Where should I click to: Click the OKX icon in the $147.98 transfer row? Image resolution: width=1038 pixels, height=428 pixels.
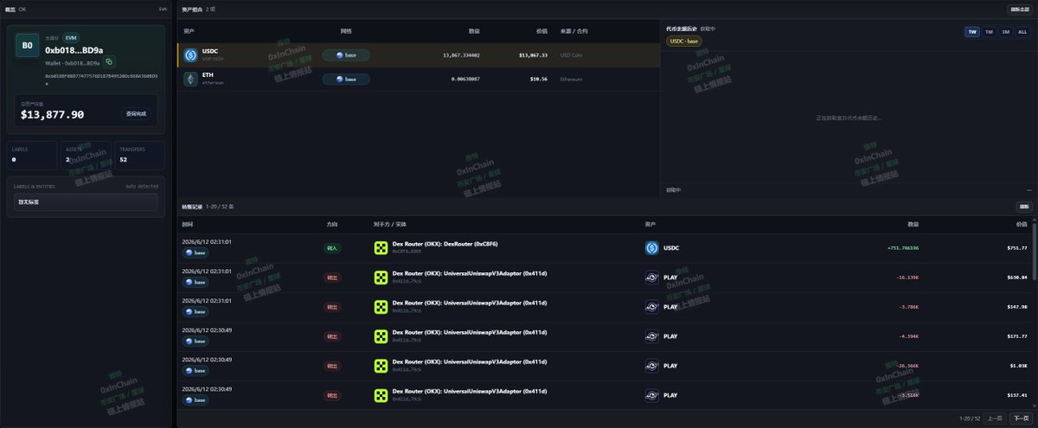[381, 307]
